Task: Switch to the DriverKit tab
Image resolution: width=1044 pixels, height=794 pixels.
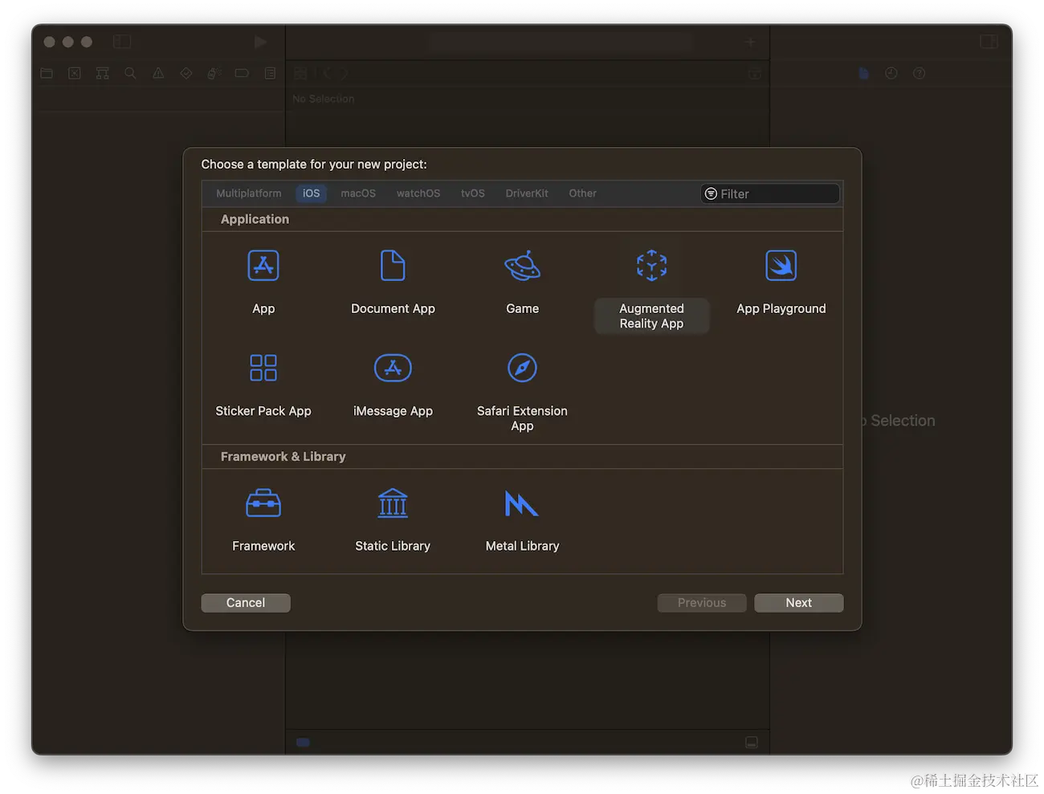Action: 527,193
